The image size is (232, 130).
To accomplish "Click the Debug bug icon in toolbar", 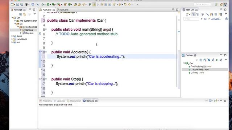I will click(x=43, y=4).
